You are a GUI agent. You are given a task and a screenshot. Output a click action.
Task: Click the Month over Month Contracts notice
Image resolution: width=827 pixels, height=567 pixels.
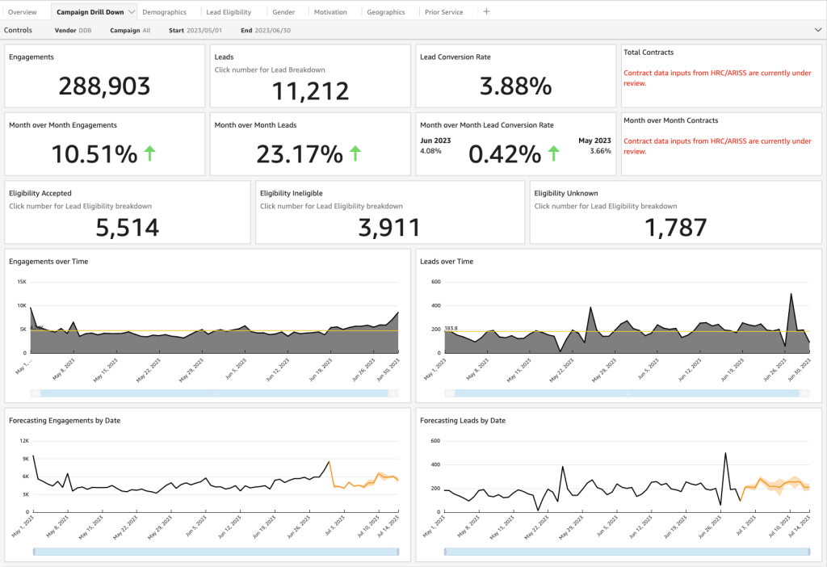tap(717, 146)
